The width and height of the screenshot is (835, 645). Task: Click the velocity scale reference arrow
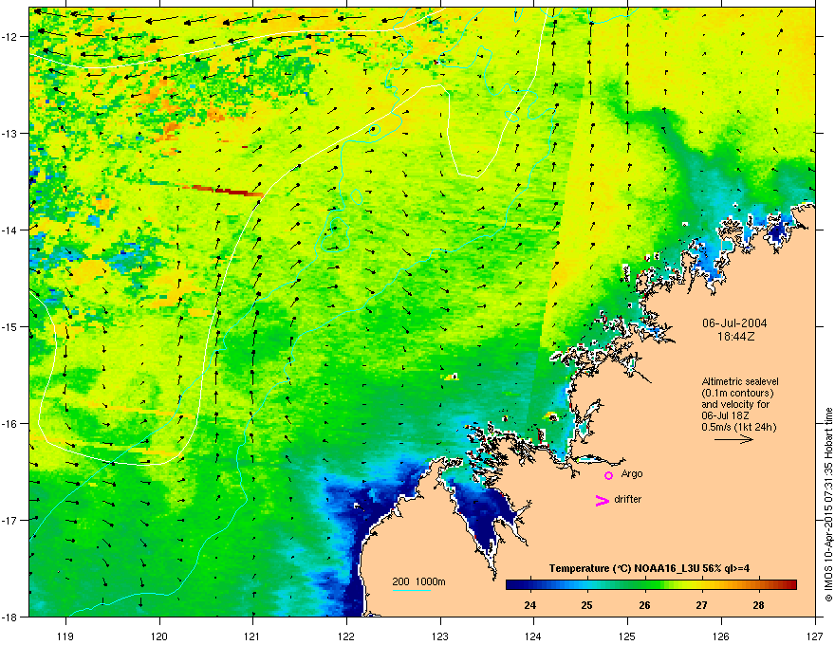(x=733, y=439)
